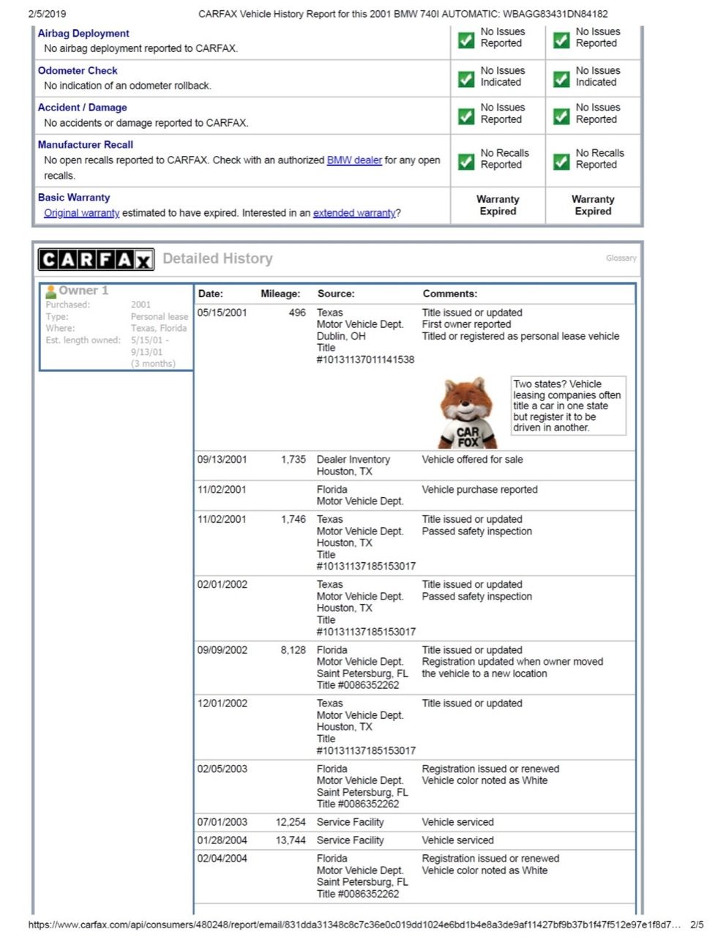Click title number #10131137011141538
This screenshot has height=937, width=726.
pyautogui.click(x=365, y=360)
